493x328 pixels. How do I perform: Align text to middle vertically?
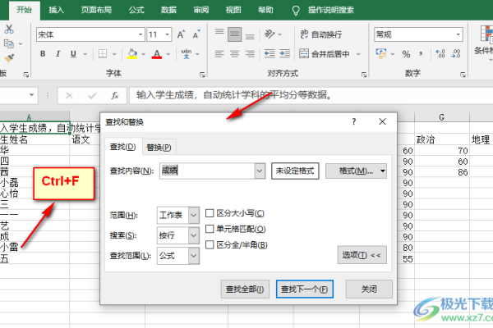234,34
